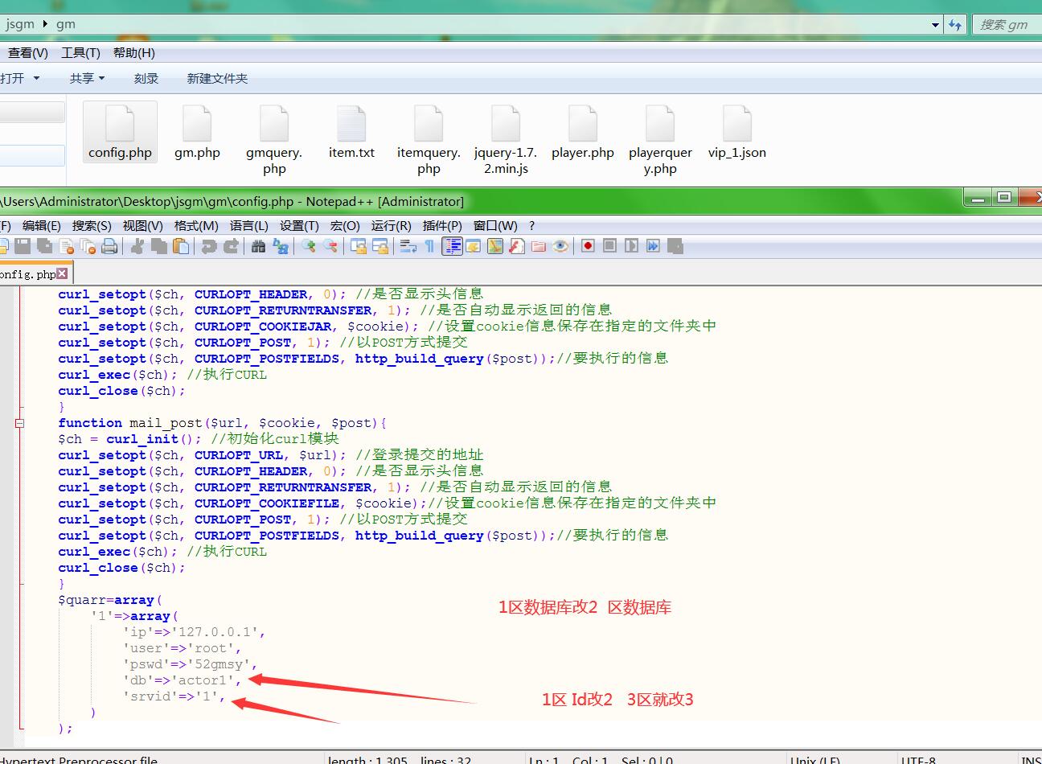Image resolution: width=1042 pixels, height=764 pixels.
Task: Click the Find binoculars icon in toolbar
Action: tap(258, 246)
